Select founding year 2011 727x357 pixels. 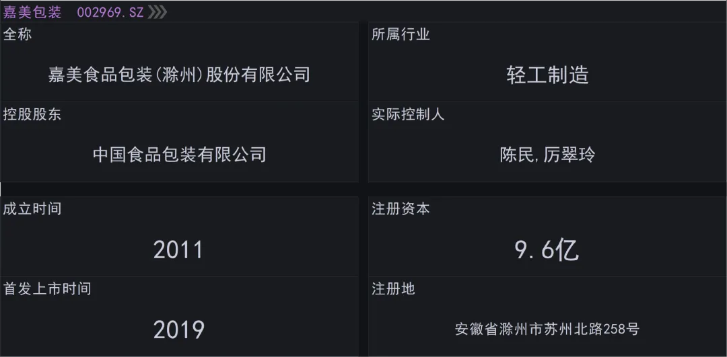click(x=178, y=251)
